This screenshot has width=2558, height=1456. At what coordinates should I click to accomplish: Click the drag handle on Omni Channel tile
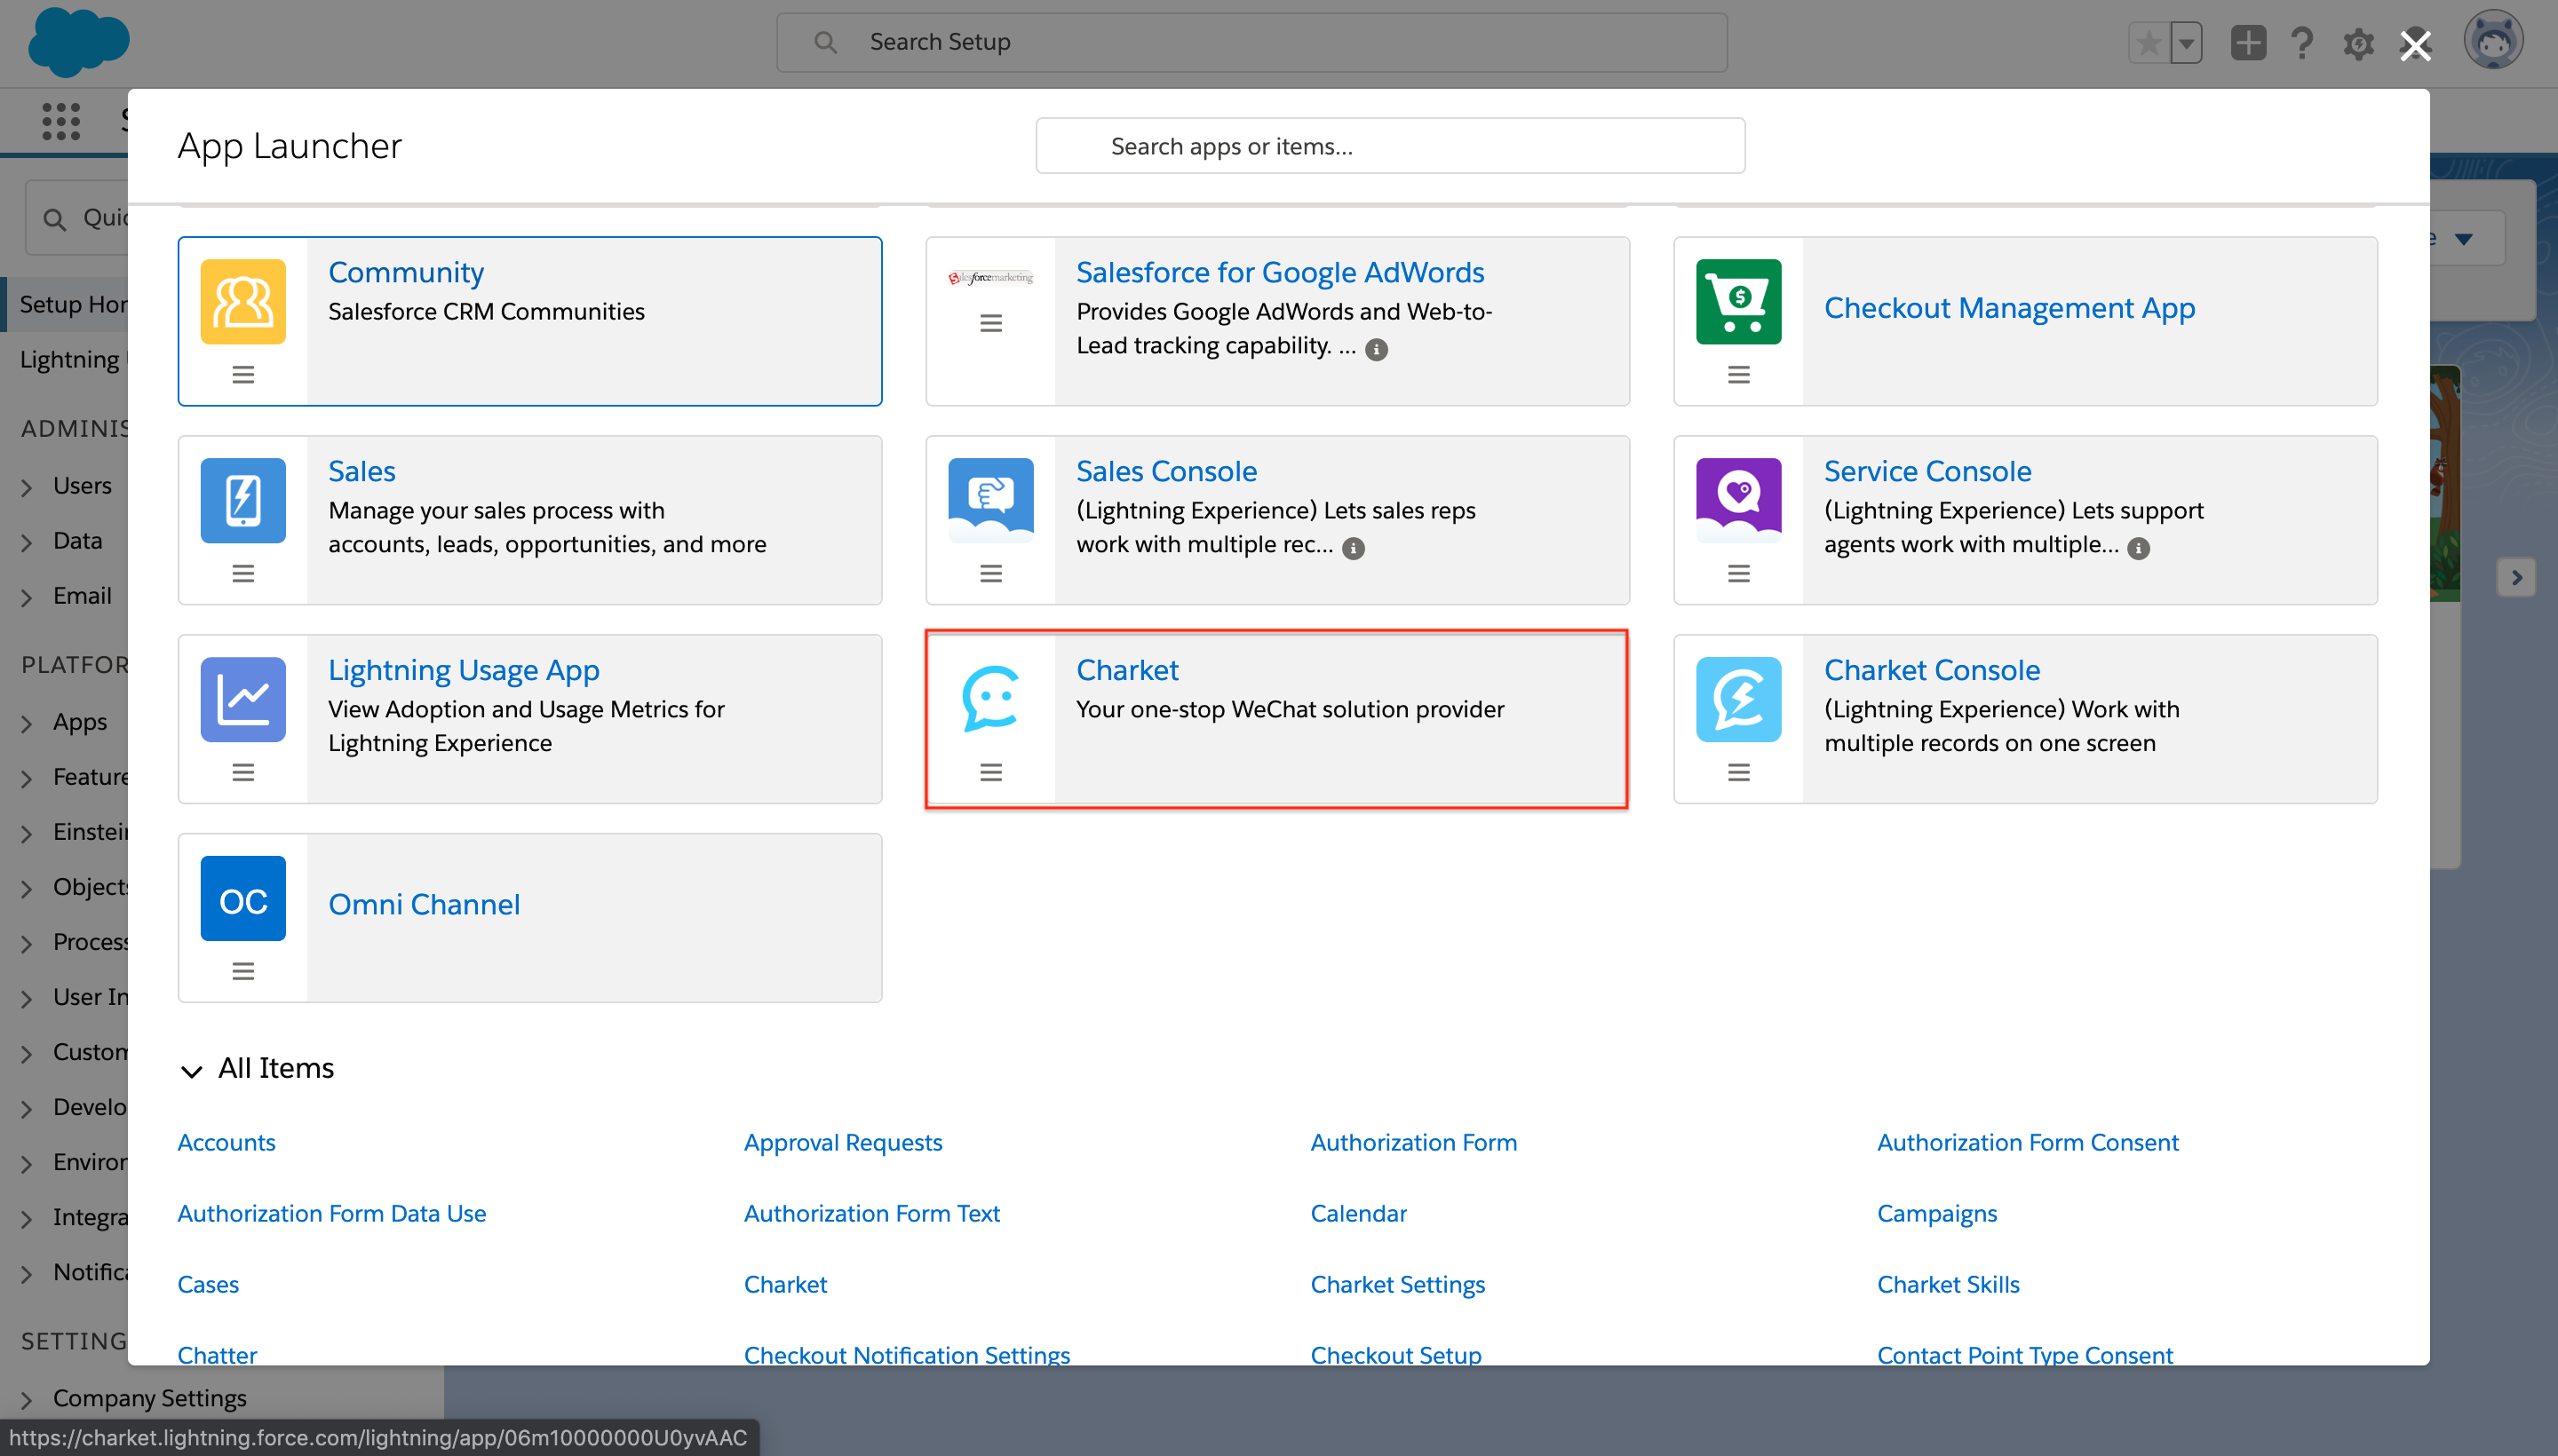[x=243, y=971]
